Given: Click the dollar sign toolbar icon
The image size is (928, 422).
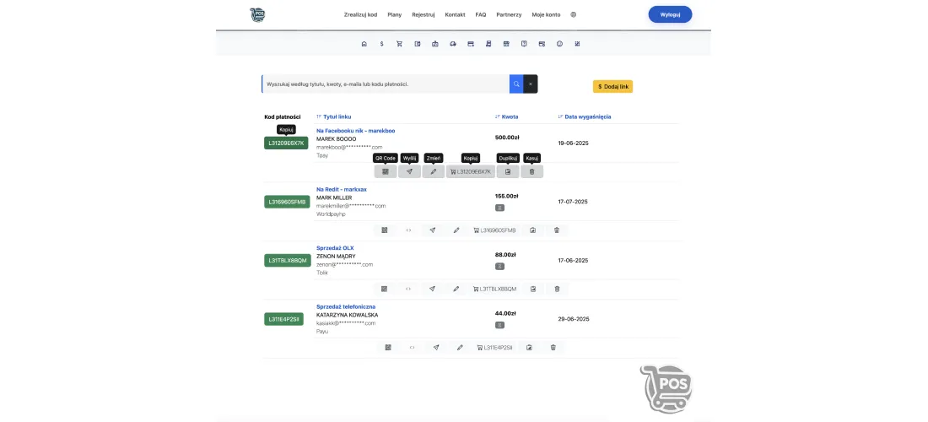Looking at the screenshot, I should coord(381,44).
